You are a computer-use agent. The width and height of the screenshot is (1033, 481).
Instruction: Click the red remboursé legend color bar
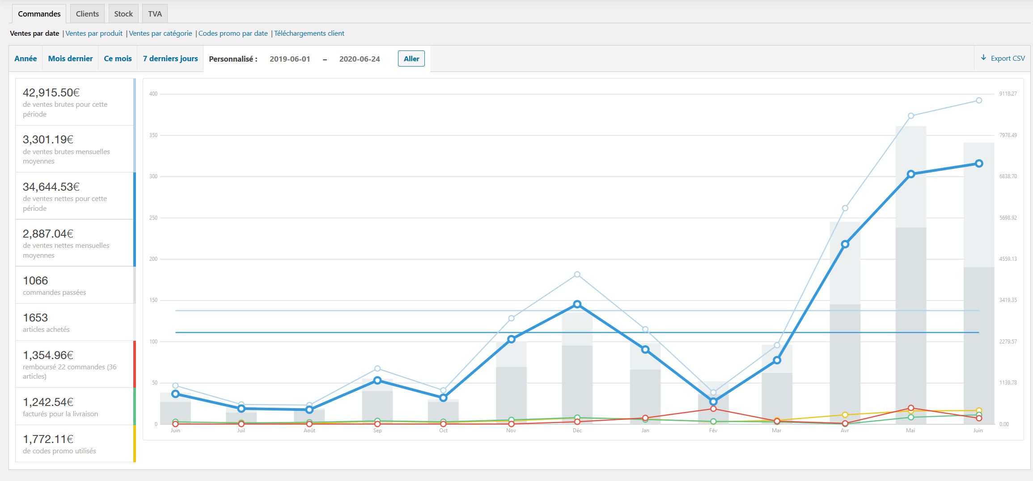click(x=135, y=364)
